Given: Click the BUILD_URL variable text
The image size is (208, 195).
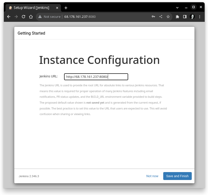Looking at the screenshot, I should click(x=98, y=97).
